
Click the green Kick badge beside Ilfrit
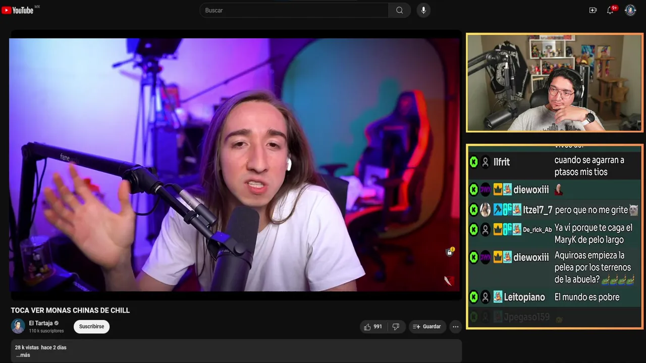pyautogui.click(x=473, y=162)
